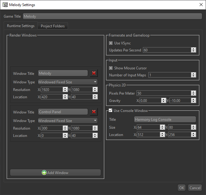Step the console Size Y spinner
The height and width of the screenshot is (195, 206).
pyautogui.click(x=194, y=127)
